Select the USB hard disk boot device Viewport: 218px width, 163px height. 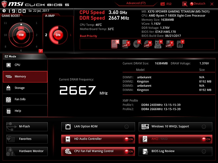coord(126,44)
